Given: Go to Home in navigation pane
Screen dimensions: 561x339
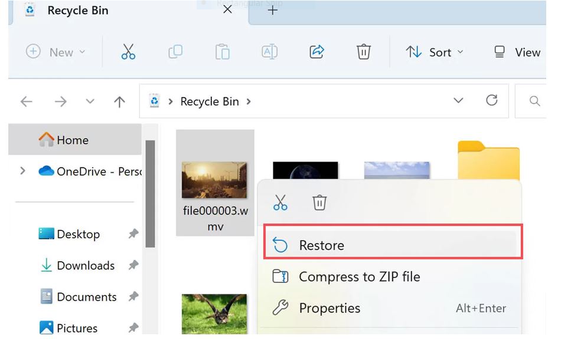Looking at the screenshot, I should 72,140.
